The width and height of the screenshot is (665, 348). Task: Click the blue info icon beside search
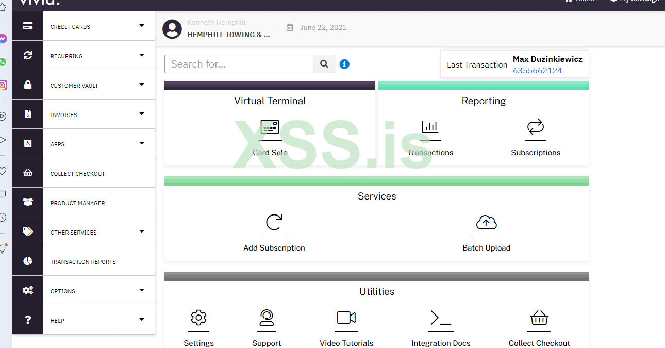pos(345,64)
